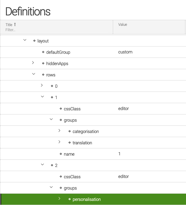Click the Definitions heading
Image resolution: width=186 pixels, height=205 pixels.
click(28, 12)
